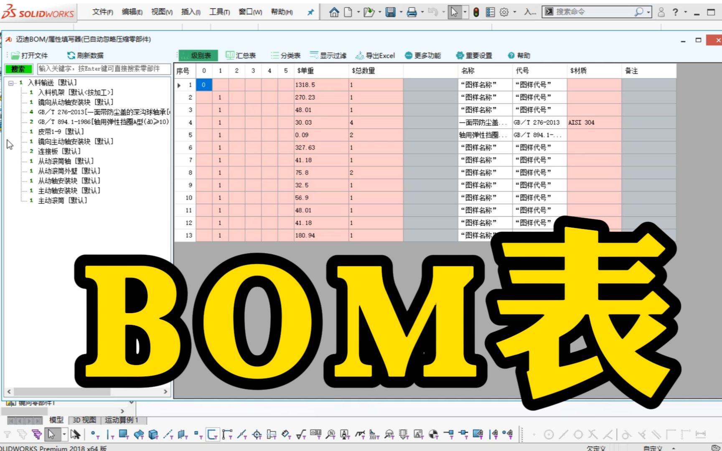Image resolution: width=722 pixels, height=451 pixels.
Task: Create a new document with the blank page icon
Action: pyautogui.click(x=348, y=12)
